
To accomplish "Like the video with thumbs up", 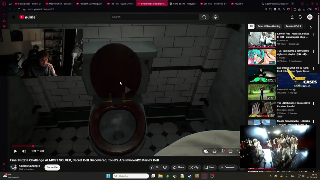I will click(154, 167).
